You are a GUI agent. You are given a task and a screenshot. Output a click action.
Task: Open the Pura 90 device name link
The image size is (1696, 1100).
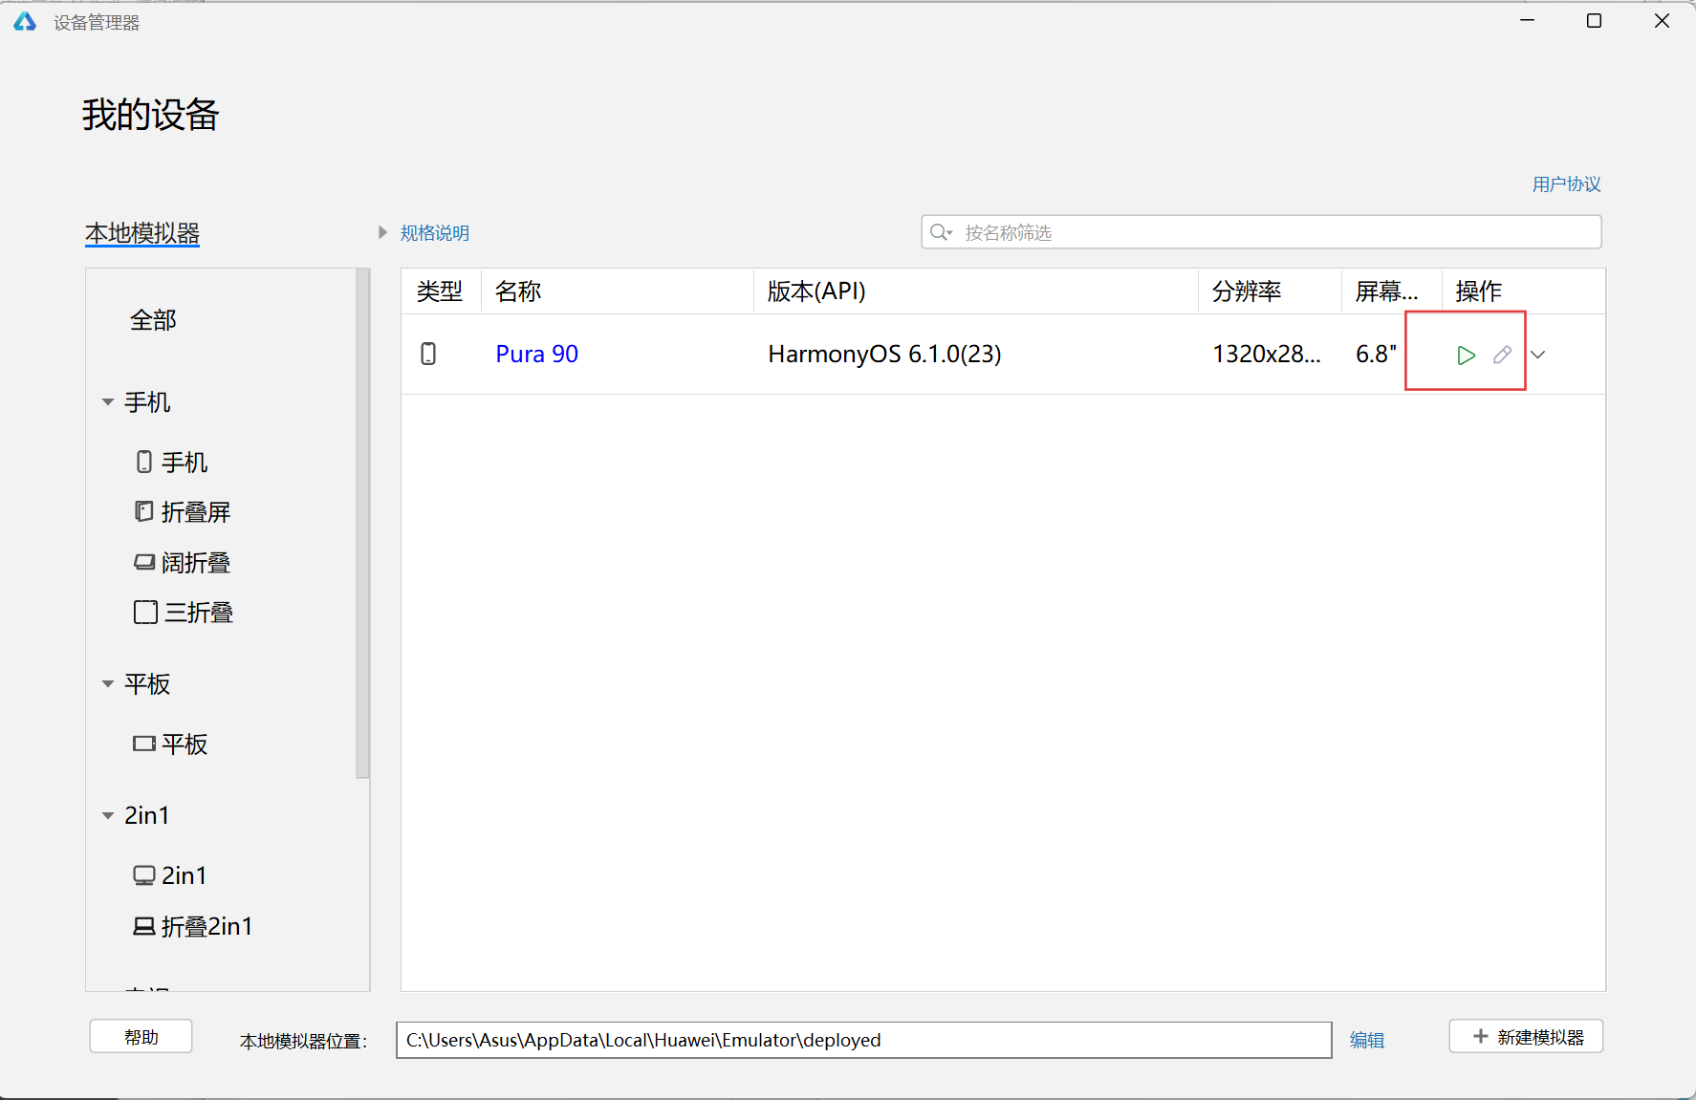click(x=537, y=354)
